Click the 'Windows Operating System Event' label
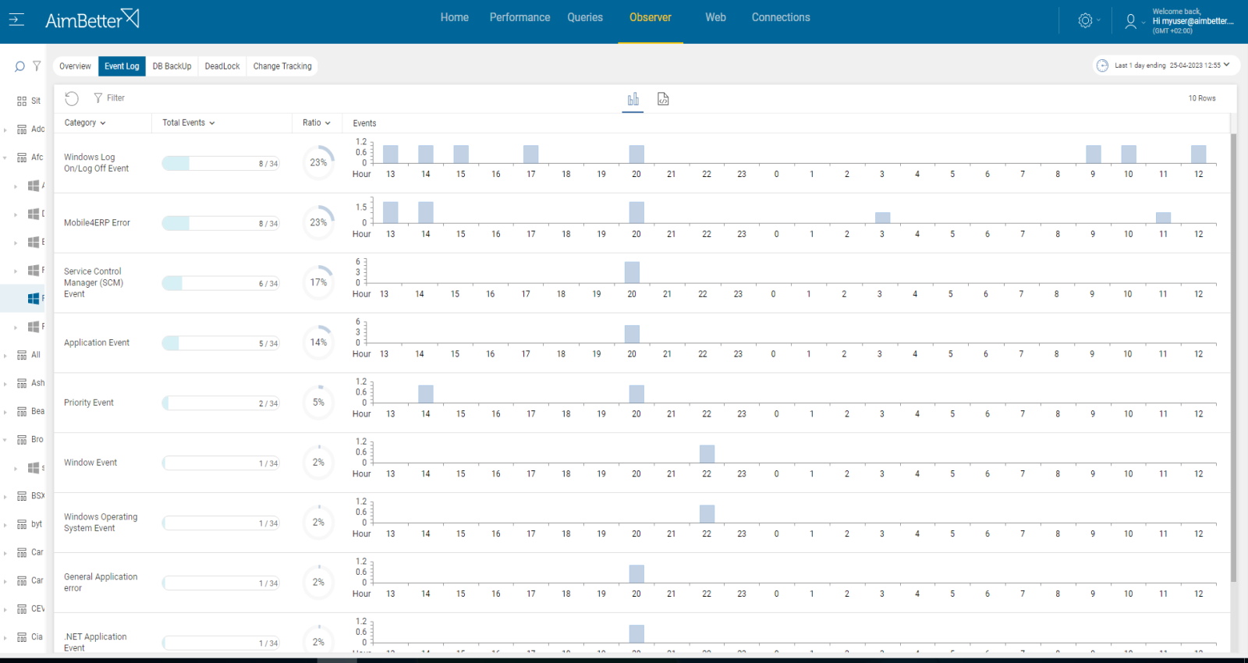Viewport: 1248px width, 663px height. [101, 523]
